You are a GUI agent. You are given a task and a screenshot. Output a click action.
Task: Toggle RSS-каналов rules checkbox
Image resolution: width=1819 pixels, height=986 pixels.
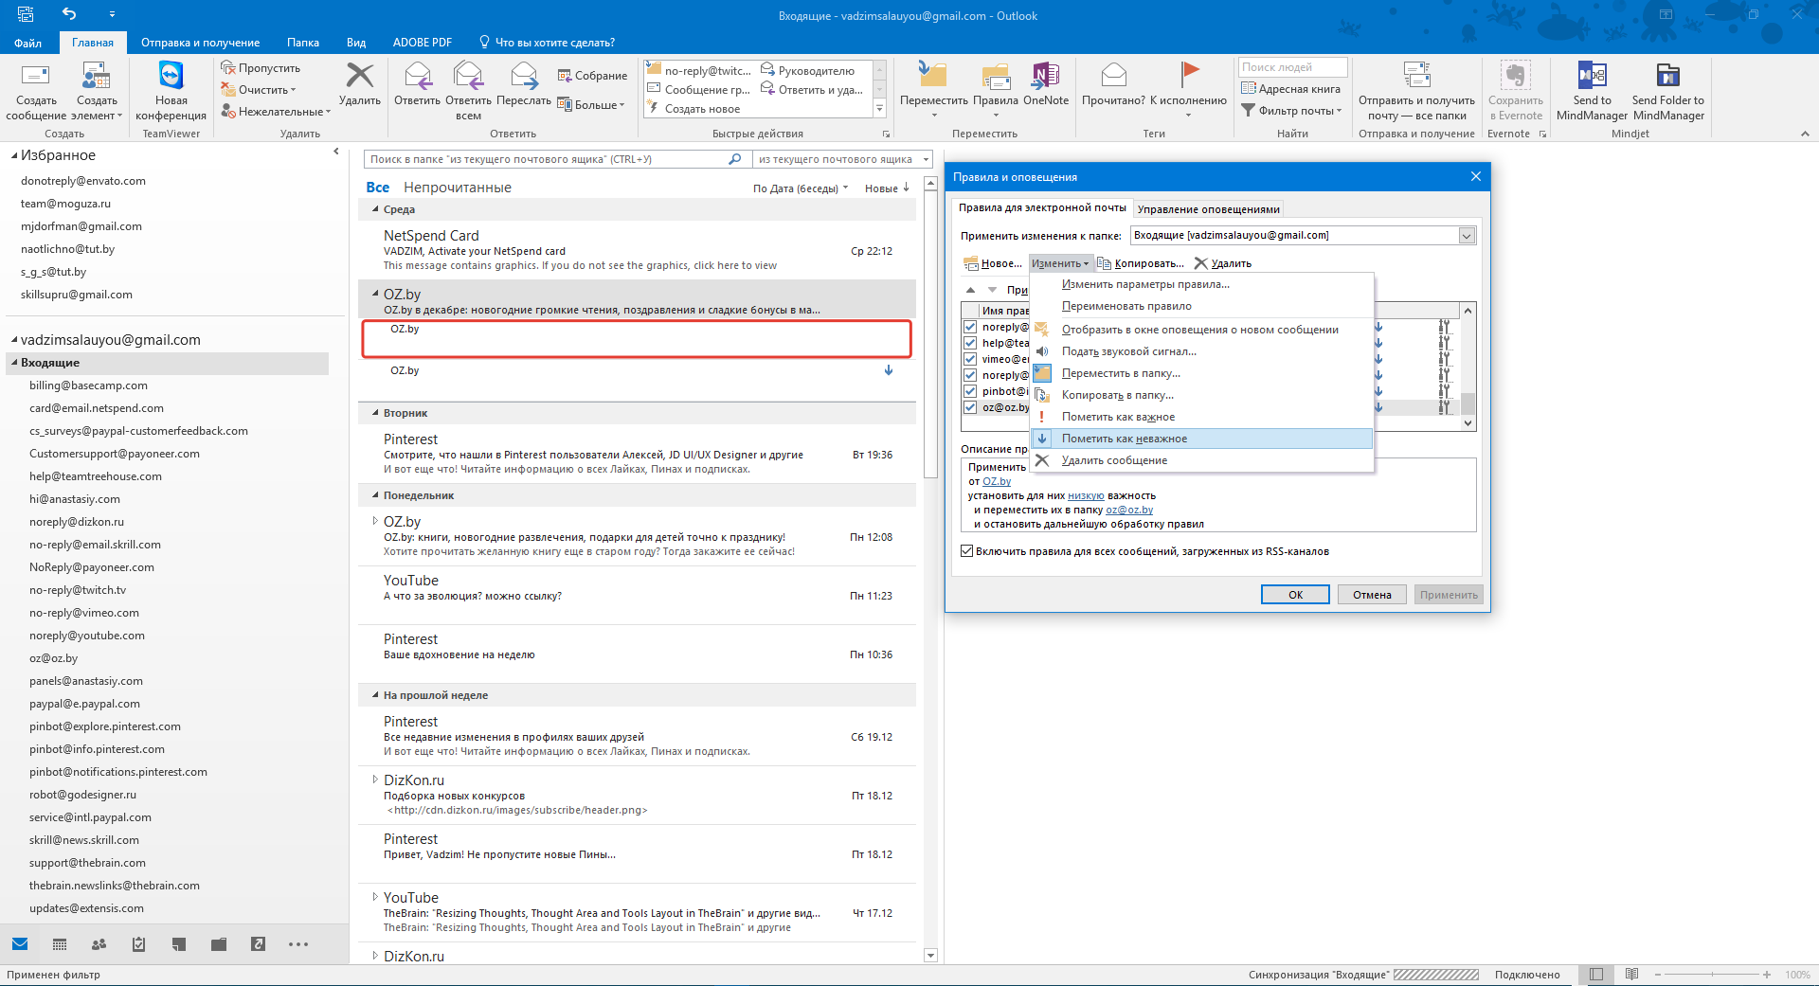(x=967, y=551)
